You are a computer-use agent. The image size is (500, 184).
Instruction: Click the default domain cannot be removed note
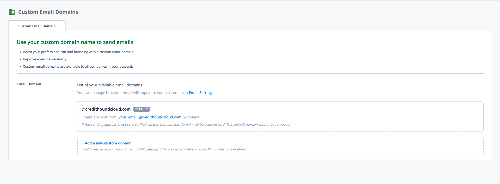coord(186,124)
